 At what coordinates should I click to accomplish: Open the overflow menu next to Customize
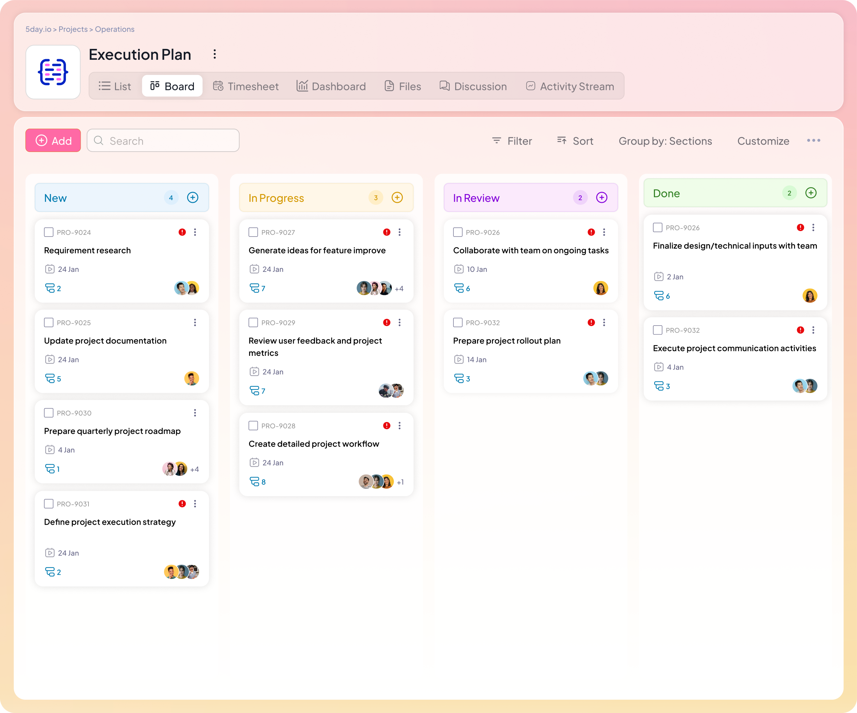point(813,140)
